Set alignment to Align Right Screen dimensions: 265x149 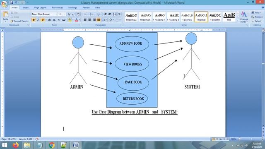[x=94, y=20]
